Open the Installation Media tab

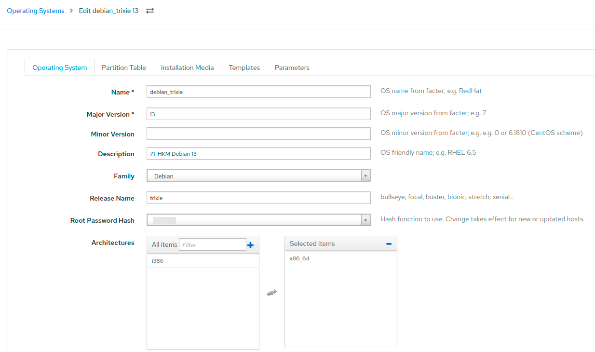[187, 68]
